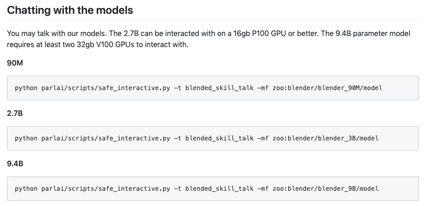Click "python" in the 9.4B command
The image size is (429, 206).
click(x=26, y=188)
